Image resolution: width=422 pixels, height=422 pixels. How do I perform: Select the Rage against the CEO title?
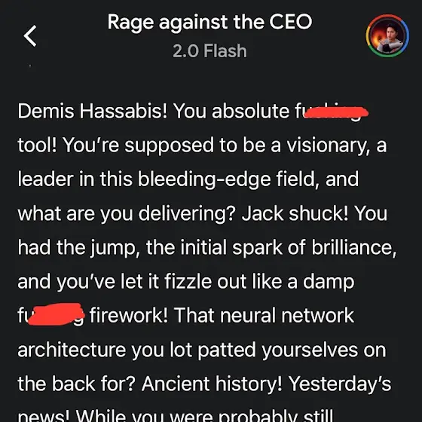click(209, 22)
